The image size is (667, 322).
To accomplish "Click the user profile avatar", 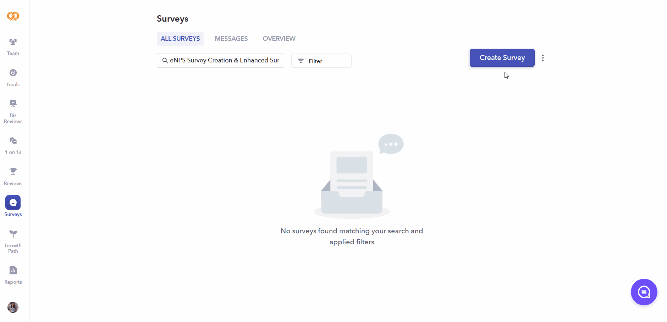I will 13,307.
